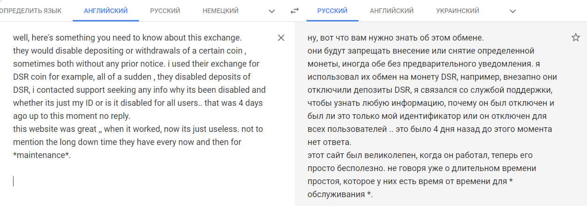587x206 pixels.
Task: Place cursor on the word *maintenance*
Action: [42, 155]
